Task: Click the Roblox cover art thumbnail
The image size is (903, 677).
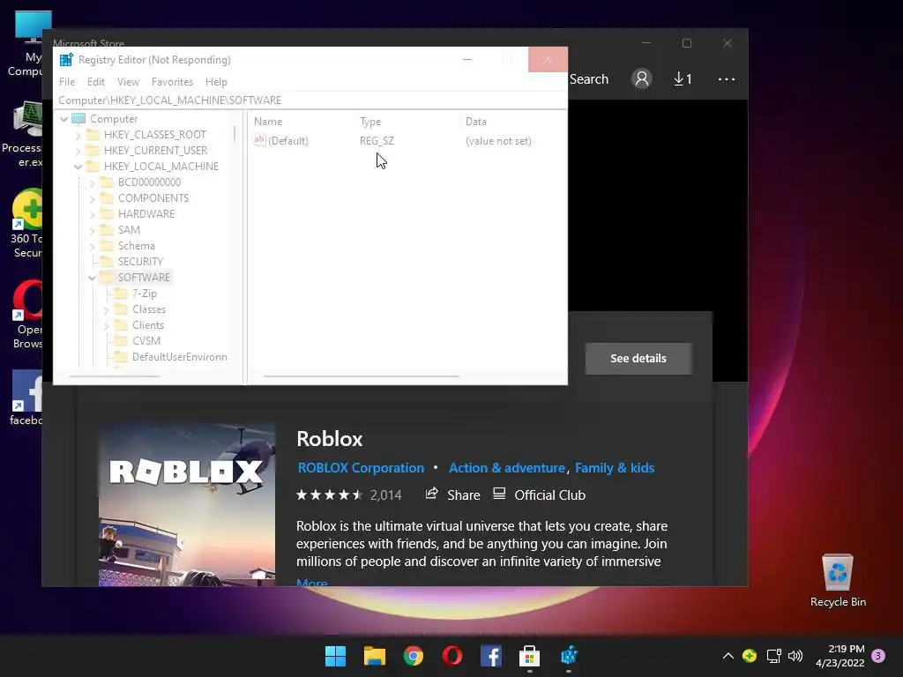Action: [x=187, y=505]
